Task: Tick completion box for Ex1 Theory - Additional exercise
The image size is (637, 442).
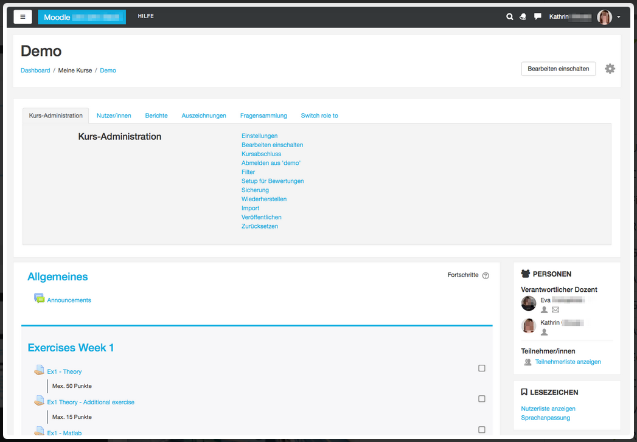Action: [482, 399]
